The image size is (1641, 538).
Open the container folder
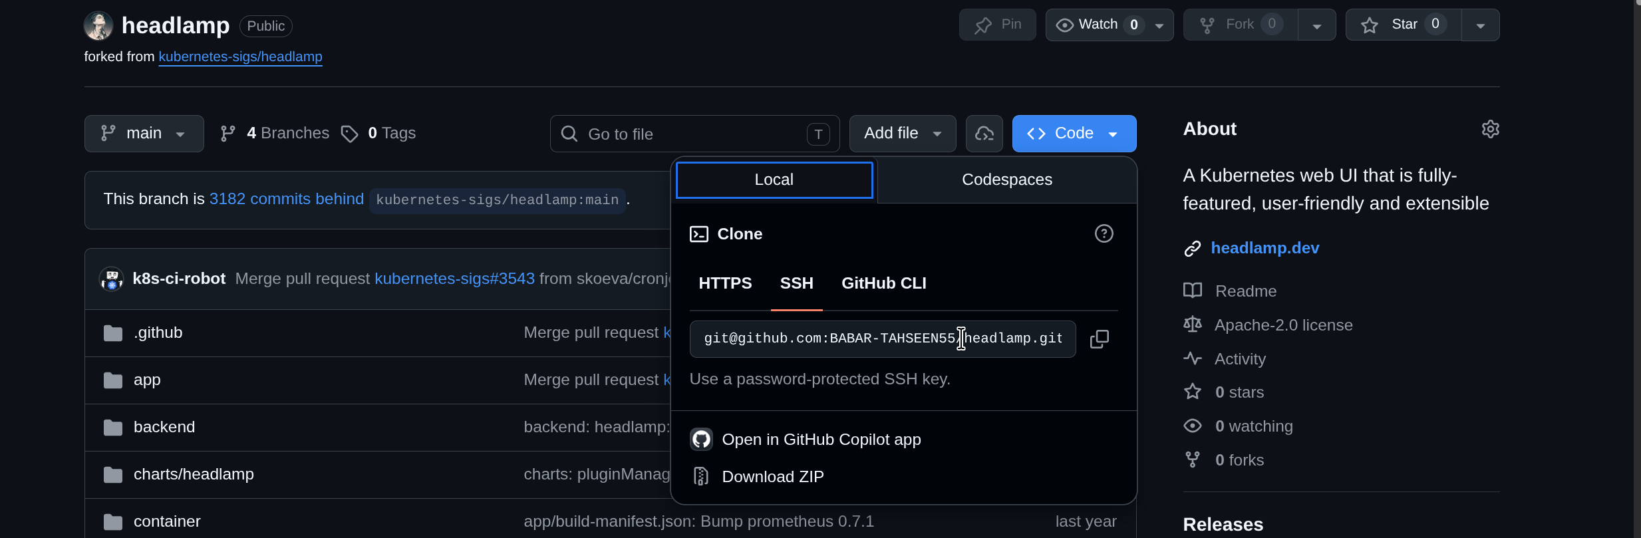point(167,521)
